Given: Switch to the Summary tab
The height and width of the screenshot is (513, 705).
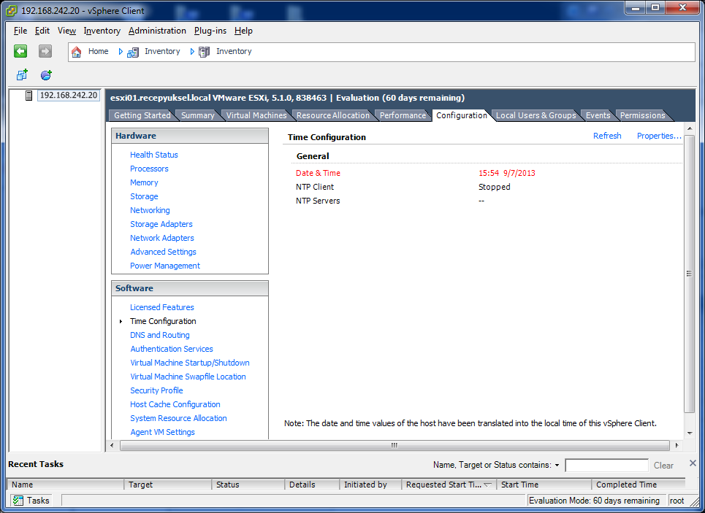Looking at the screenshot, I should (197, 115).
